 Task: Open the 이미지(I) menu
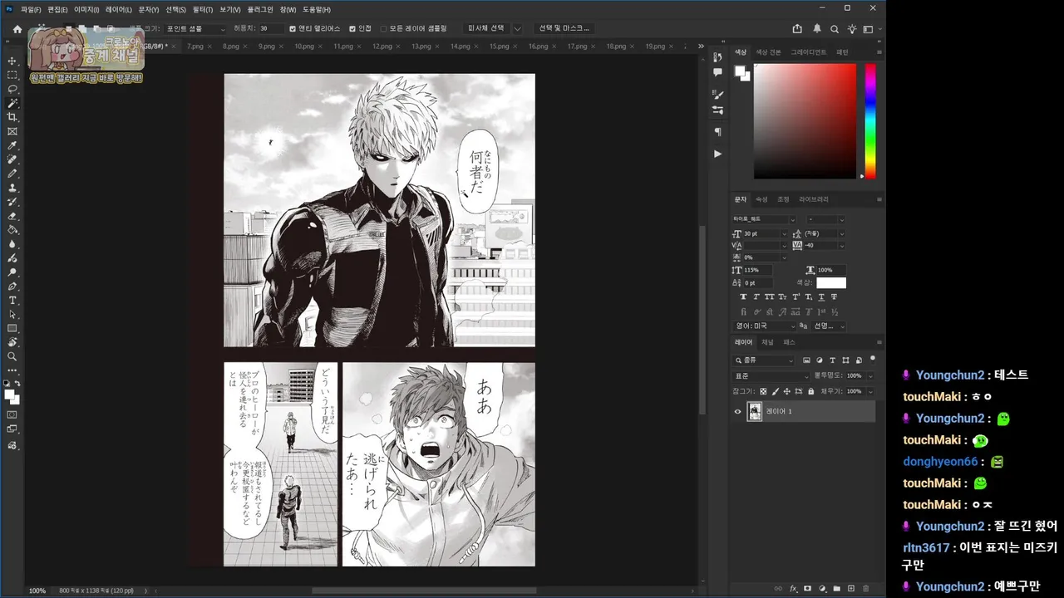(x=86, y=9)
